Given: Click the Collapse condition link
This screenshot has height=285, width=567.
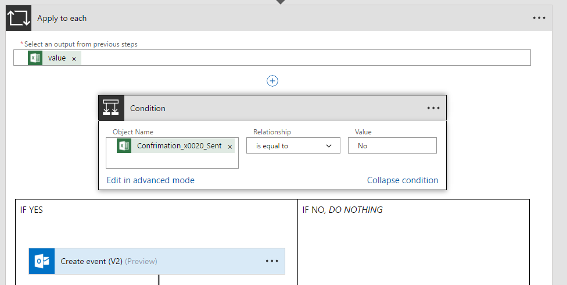Looking at the screenshot, I should [x=403, y=180].
